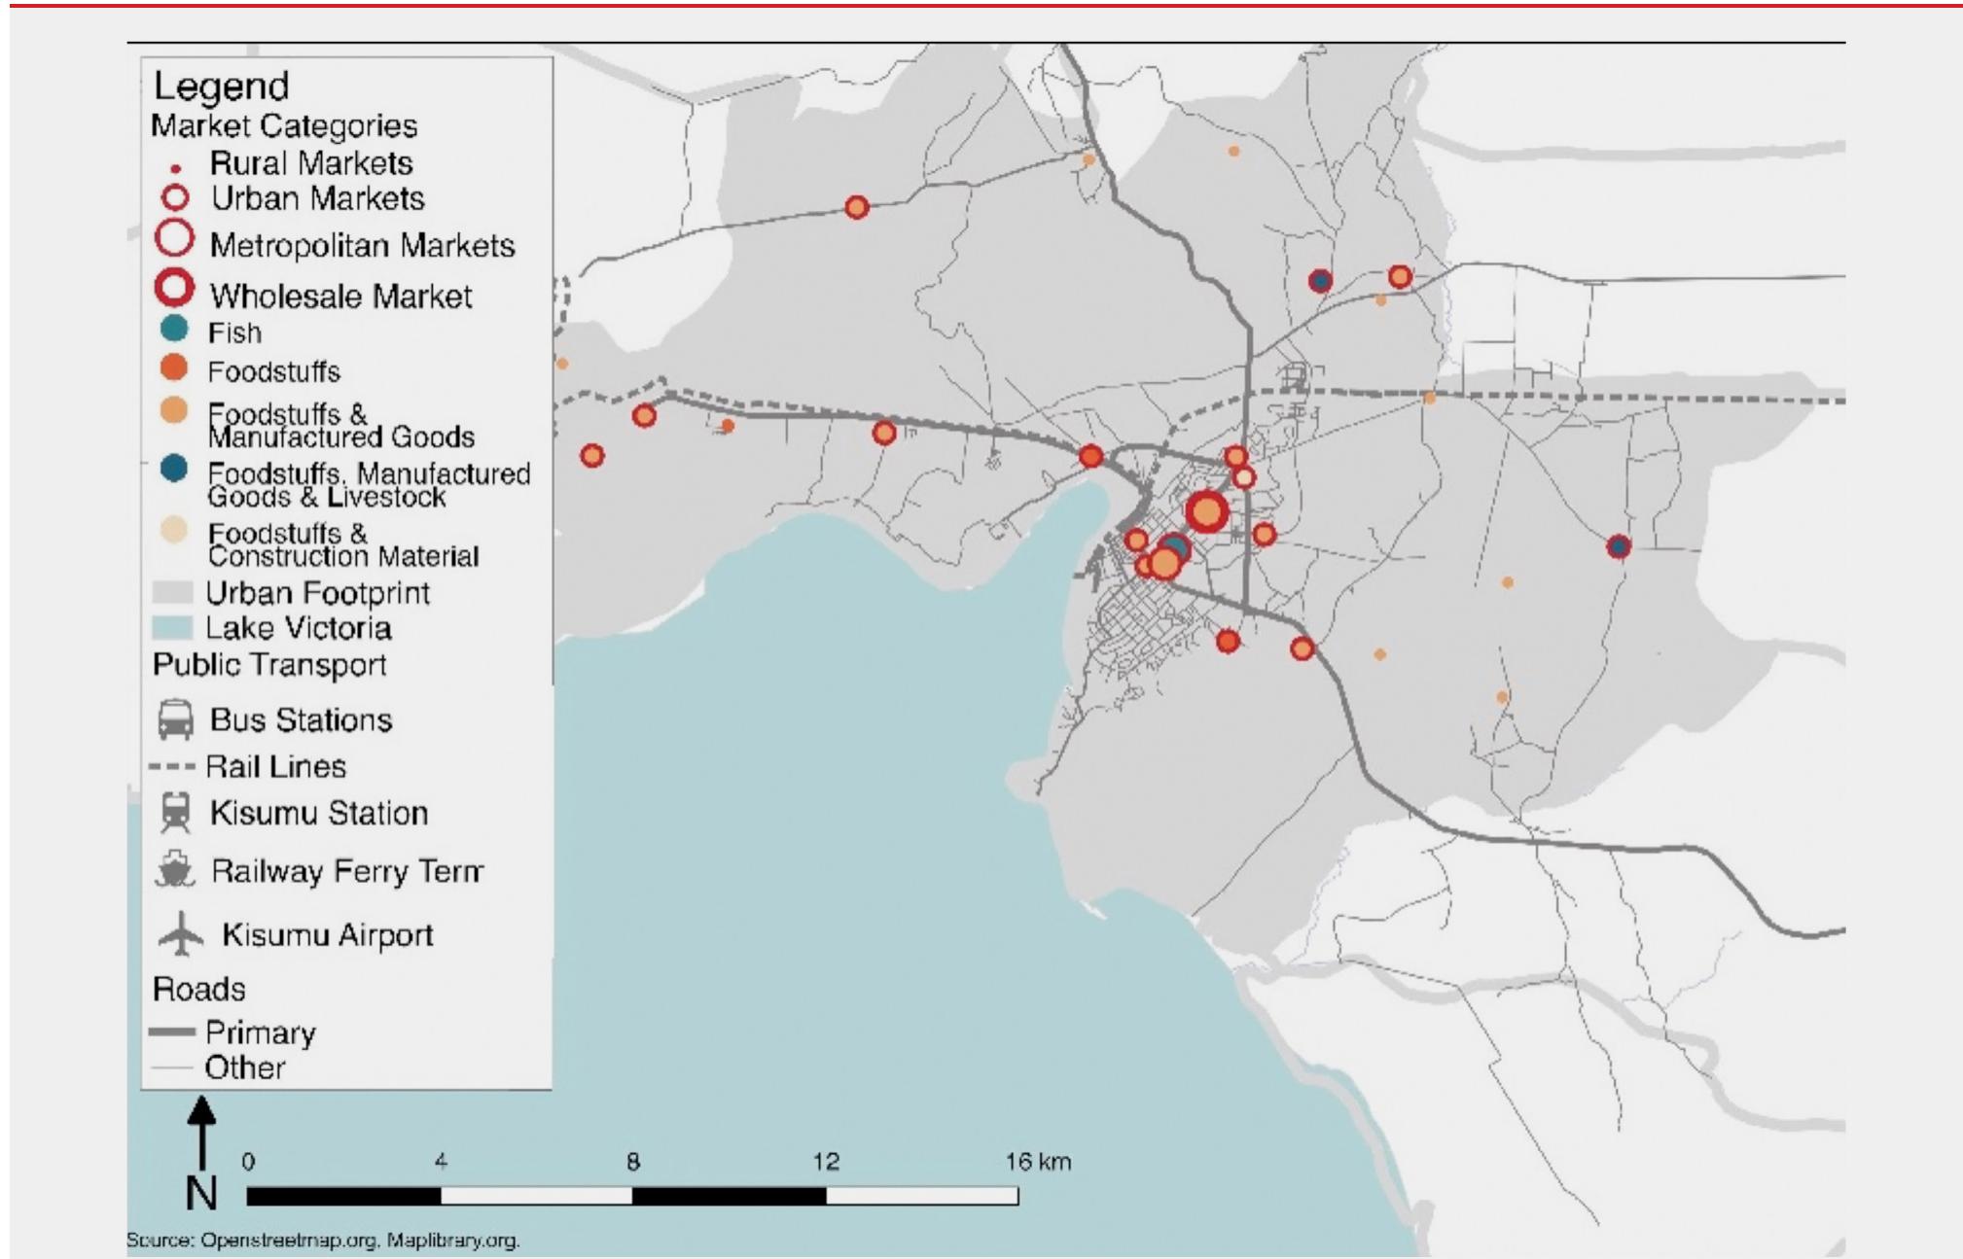Select the Metropolitan Markets legend symbol

pos(176,235)
